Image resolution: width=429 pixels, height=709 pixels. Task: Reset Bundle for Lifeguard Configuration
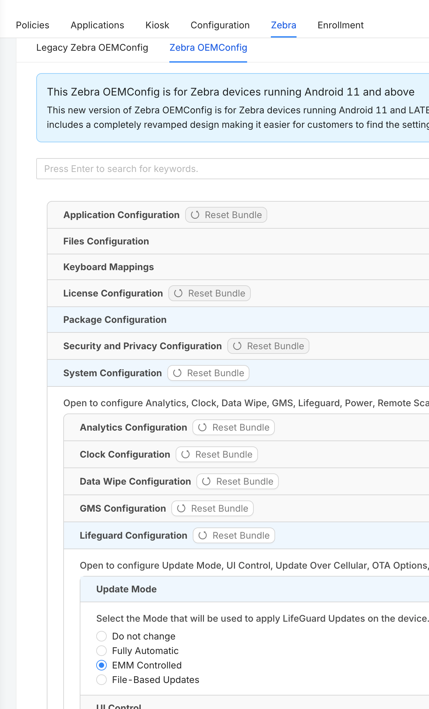point(234,535)
